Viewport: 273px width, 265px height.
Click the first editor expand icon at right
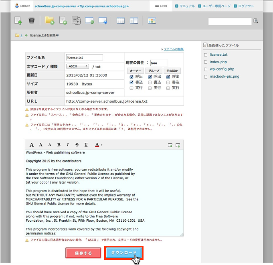click(x=170, y=145)
